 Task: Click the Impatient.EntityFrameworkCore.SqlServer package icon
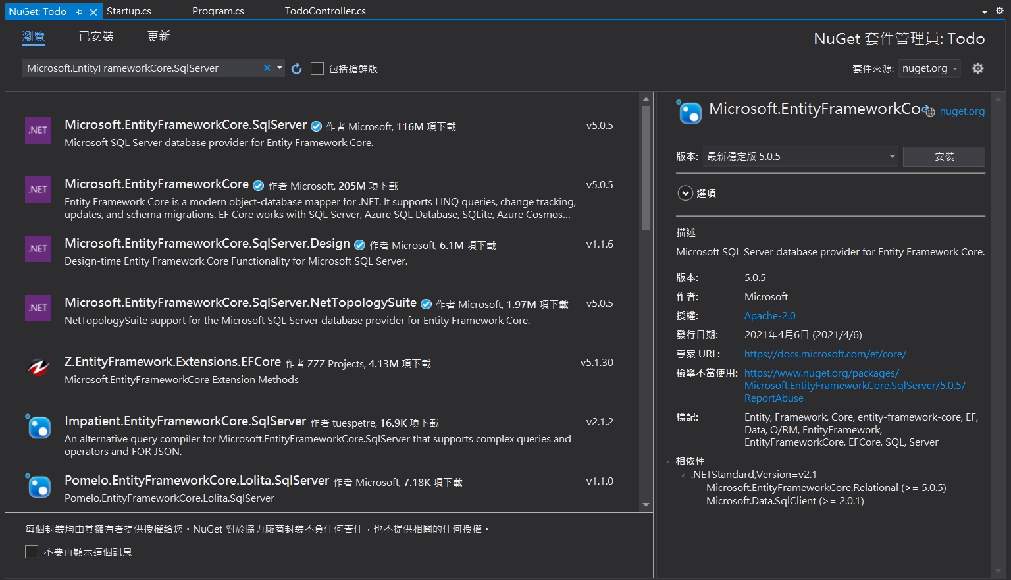(x=38, y=427)
